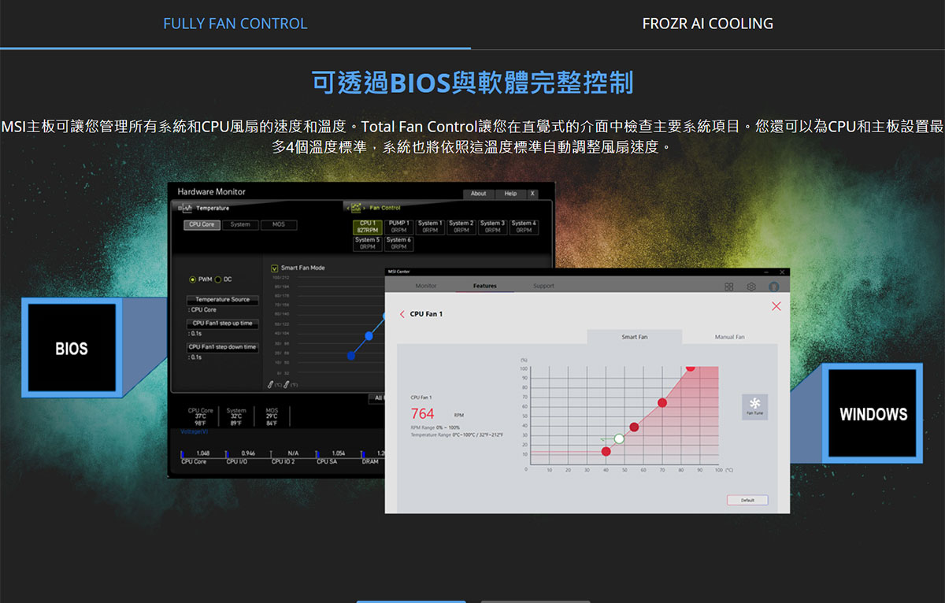Choose System 2 fan header

[x=461, y=227]
